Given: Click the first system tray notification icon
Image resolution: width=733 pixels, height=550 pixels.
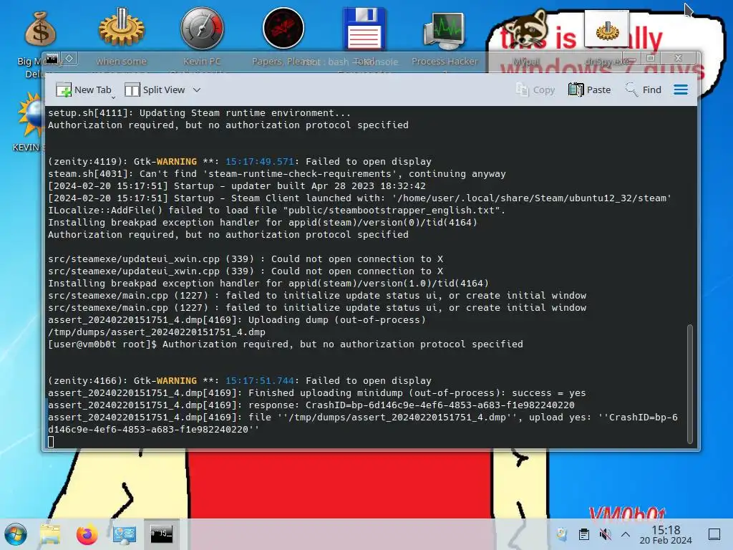Looking at the screenshot, I should click(x=563, y=534).
